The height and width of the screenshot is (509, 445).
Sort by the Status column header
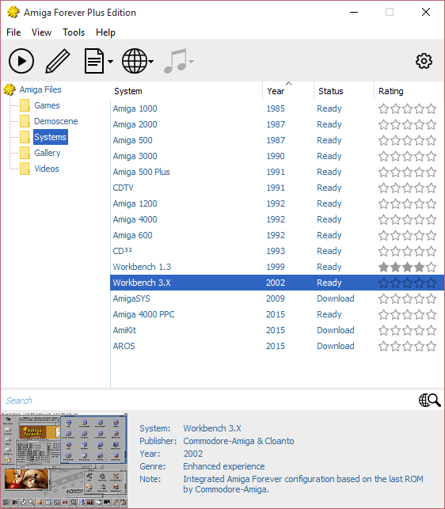click(344, 91)
